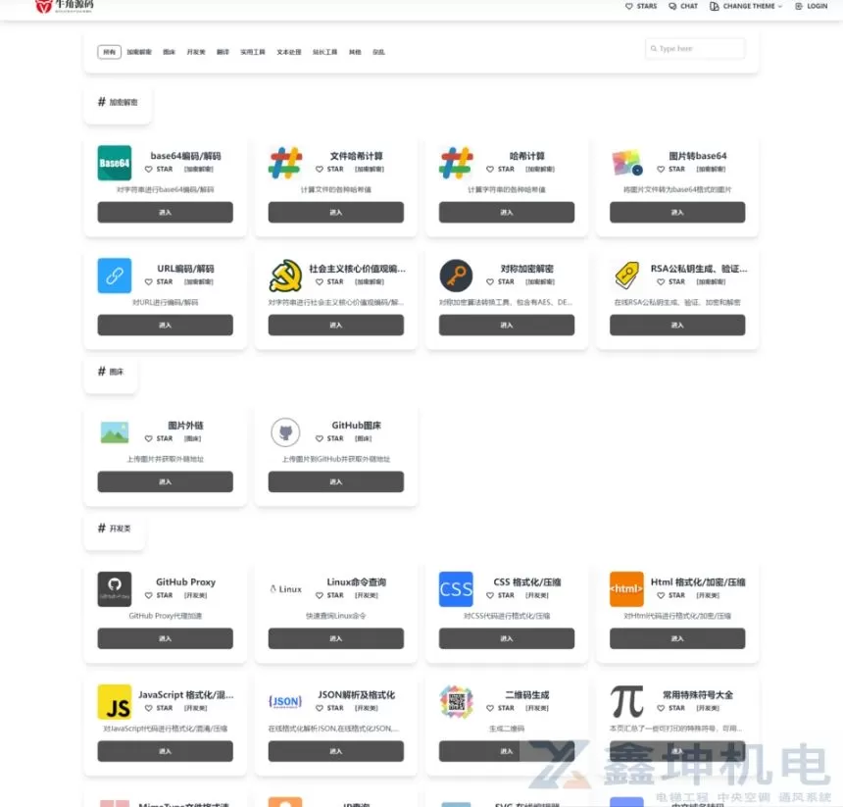The height and width of the screenshot is (807, 843).
Task: Click the '常用特殊符号大全' card title
Action: (698, 695)
